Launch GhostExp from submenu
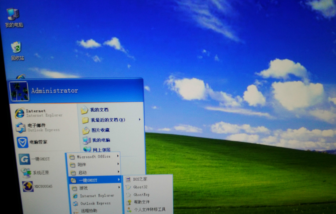The image size is (336, 214). click(138, 195)
